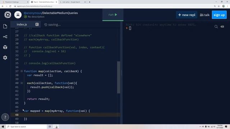The height and width of the screenshot is (129, 230).
Task: Click 'return result;' on line 44
Action: [38, 99]
